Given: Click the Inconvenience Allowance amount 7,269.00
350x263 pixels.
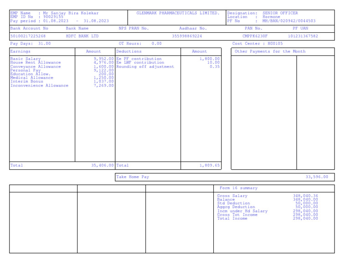Looking at the screenshot, I should pos(104,86).
